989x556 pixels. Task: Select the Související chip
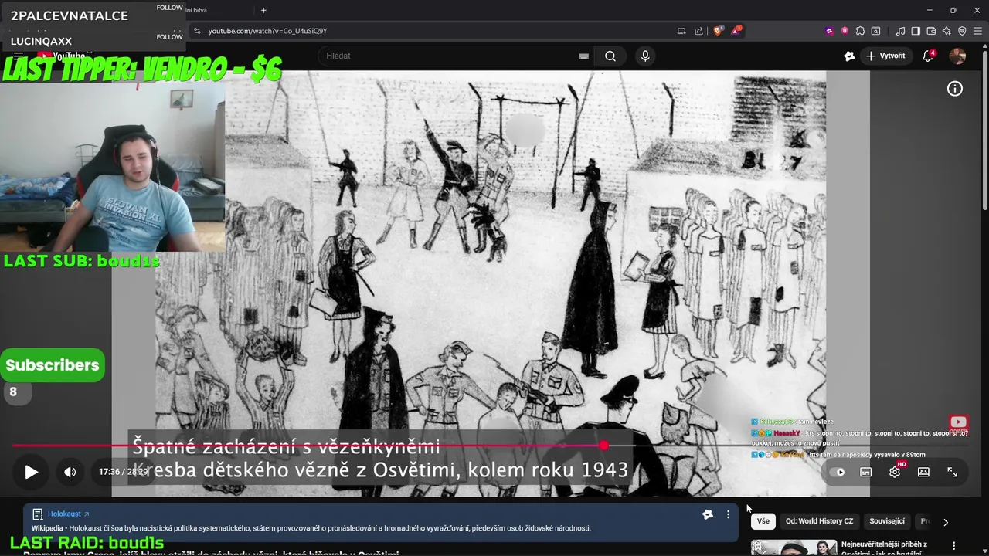(x=887, y=521)
